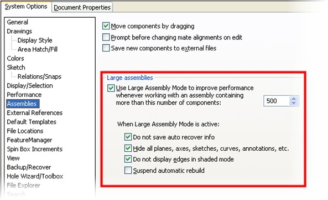
Task: Toggle Hide all planes, axes, sketches option
Action: click(x=128, y=148)
